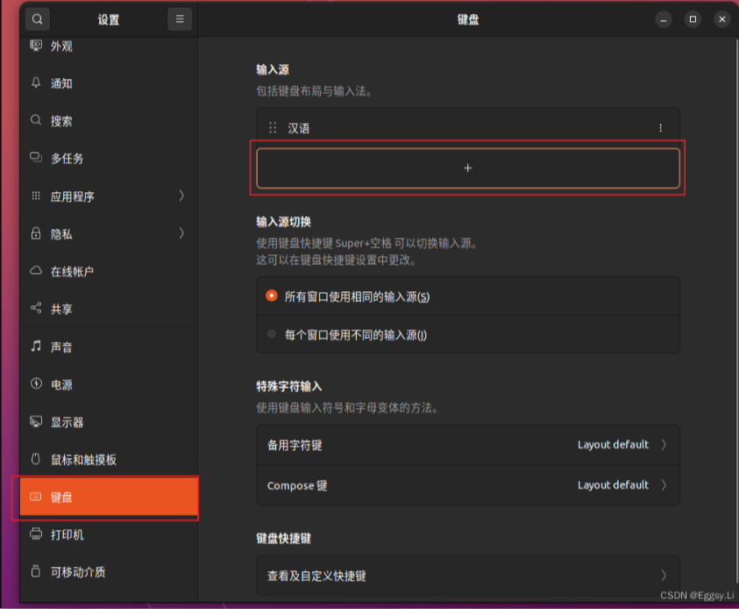Click the cloud icon for 在线帐户
This screenshot has height=609, width=739.
[36, 271]
